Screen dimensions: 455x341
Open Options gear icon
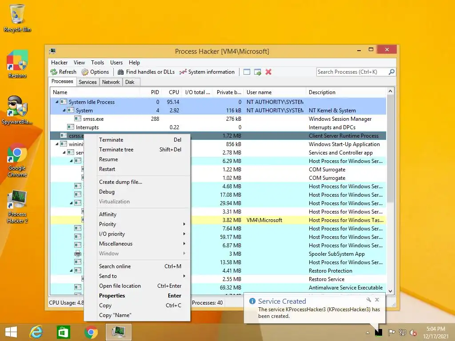[x=85, y=72]
